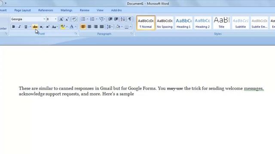Click into the Font size field

[x=50, y=19]
